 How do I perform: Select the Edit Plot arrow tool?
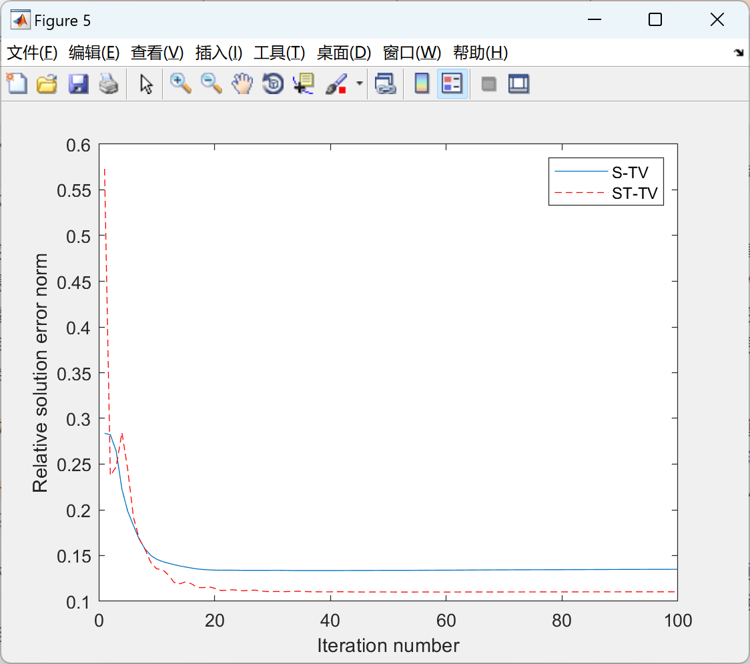point(146,83)
